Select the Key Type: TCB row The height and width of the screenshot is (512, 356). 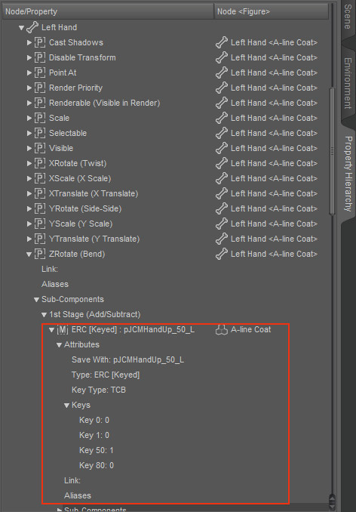click(x=99, y=390)
